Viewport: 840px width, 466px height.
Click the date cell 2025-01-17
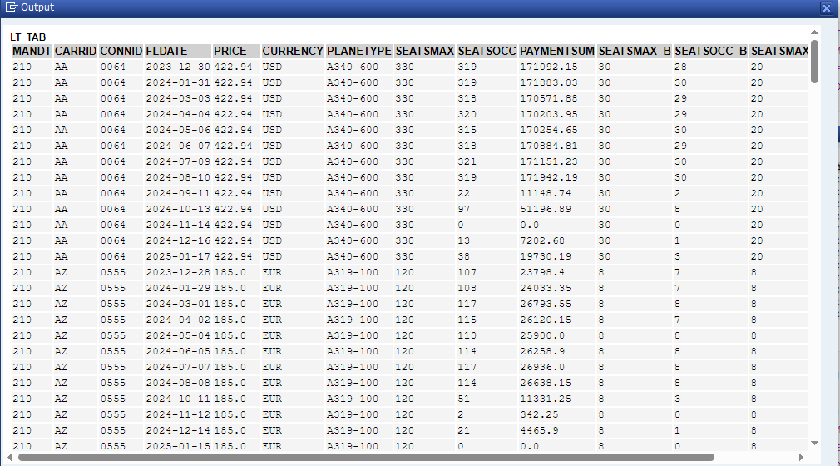tap(178, 257)
